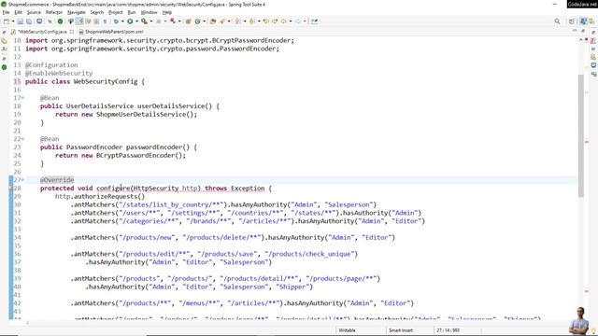The height and width of the screenshot is (336, 598).
Task: Toggle Word Wrap toolbar button
Action: tap(88, 21)
